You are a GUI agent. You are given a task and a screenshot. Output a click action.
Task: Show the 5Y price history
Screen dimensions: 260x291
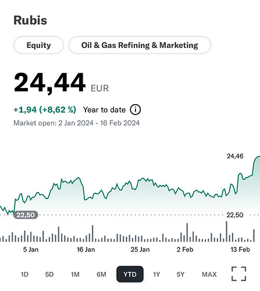pyautogui.click(x=180, y=274)
